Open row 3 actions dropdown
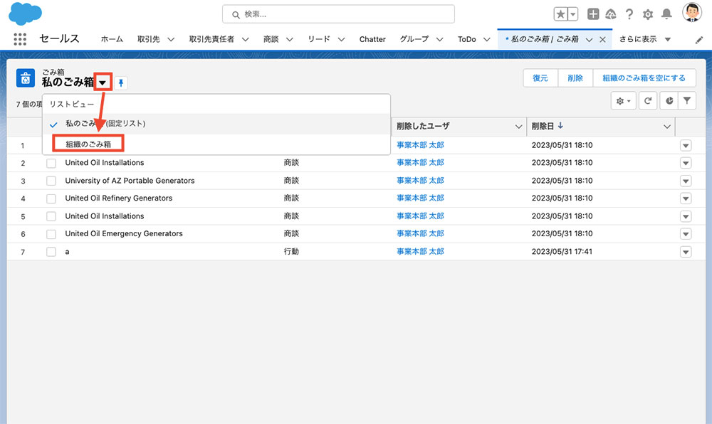This screenshot has width=712, height=424. [x=686, y=181]
